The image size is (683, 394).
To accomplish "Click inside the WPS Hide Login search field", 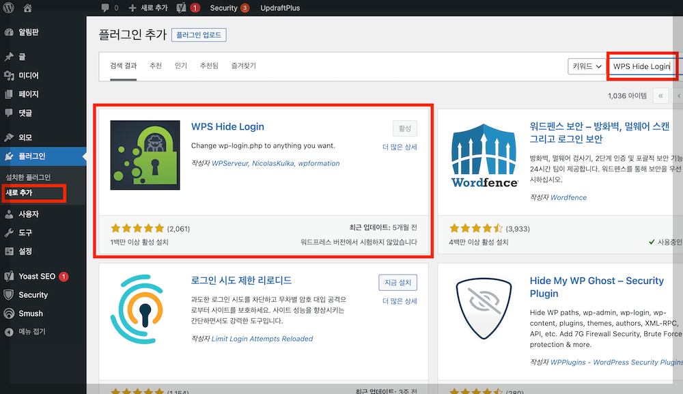I will [642, 66].
